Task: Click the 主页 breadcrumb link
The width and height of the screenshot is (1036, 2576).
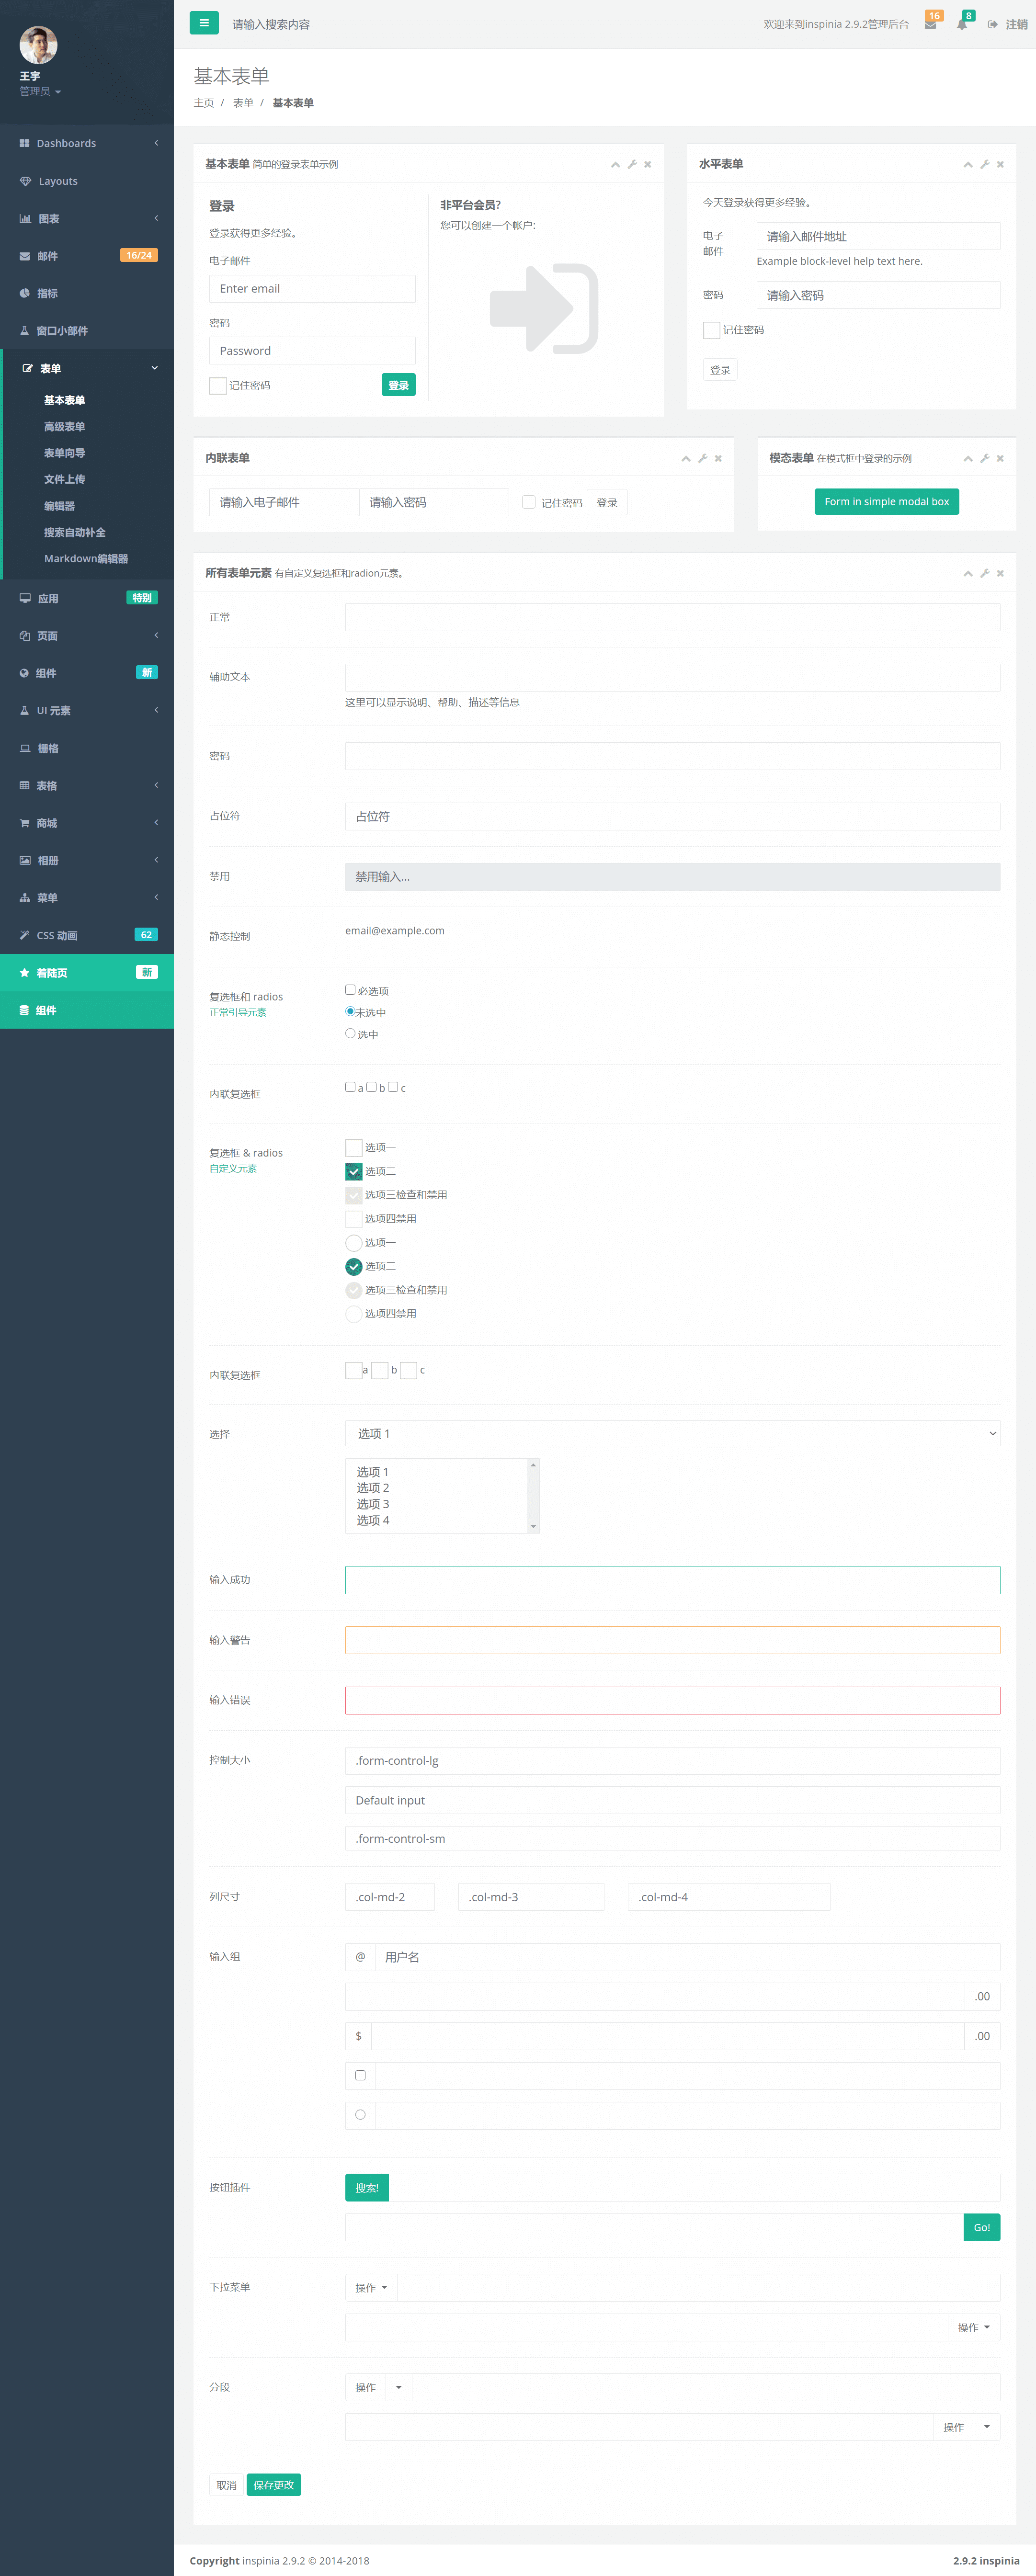Action: pyautogui.click(x=204, y=103)
